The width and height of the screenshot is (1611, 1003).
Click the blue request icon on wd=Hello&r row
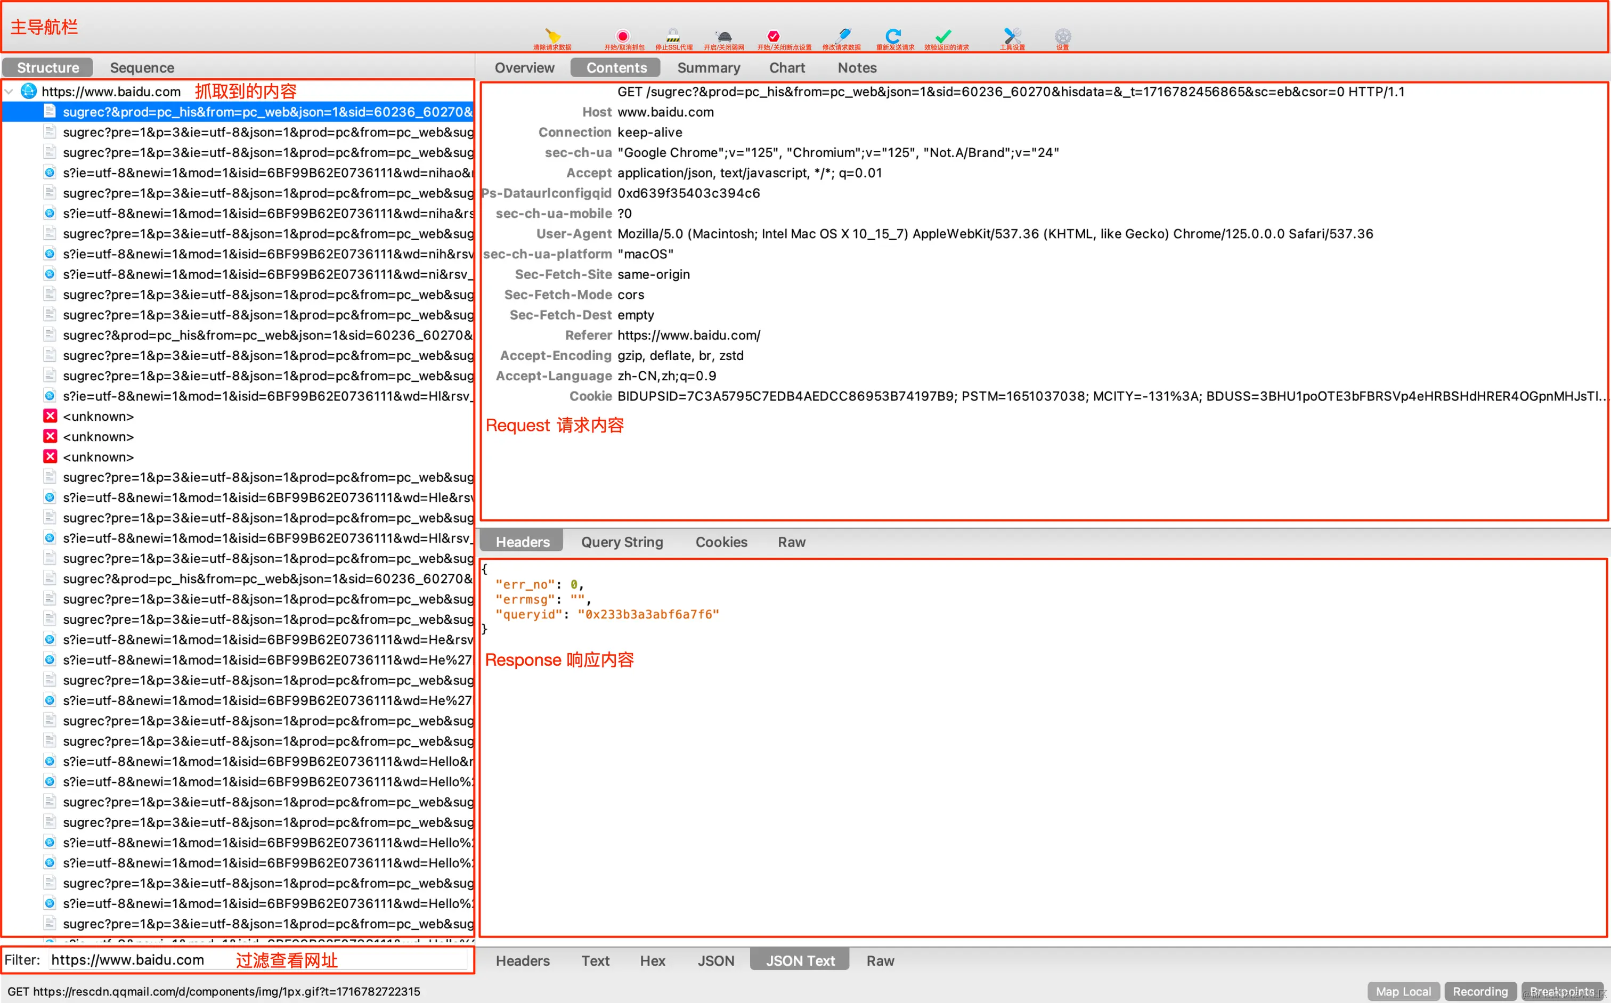(x=50, y=761)
